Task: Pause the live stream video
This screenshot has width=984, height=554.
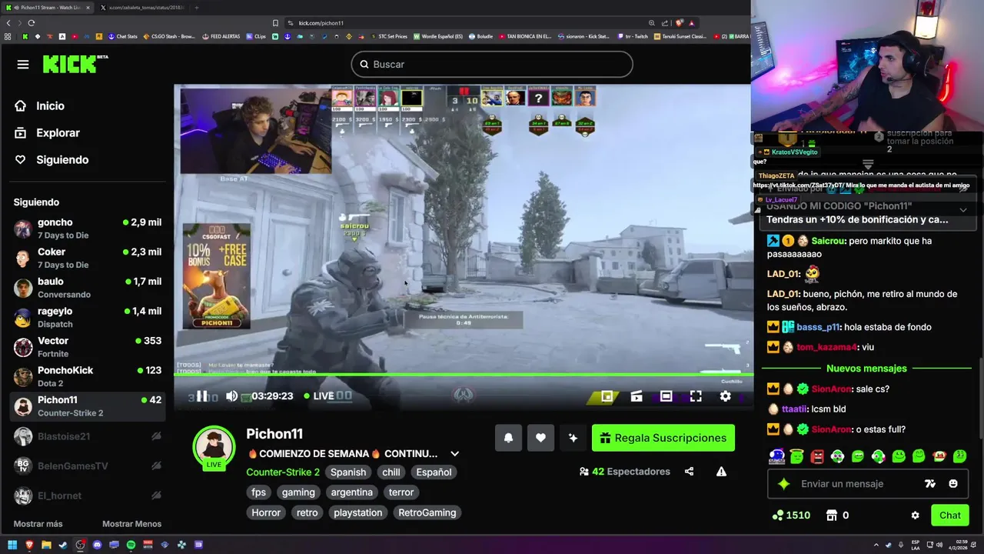Action: coord(201,396)
